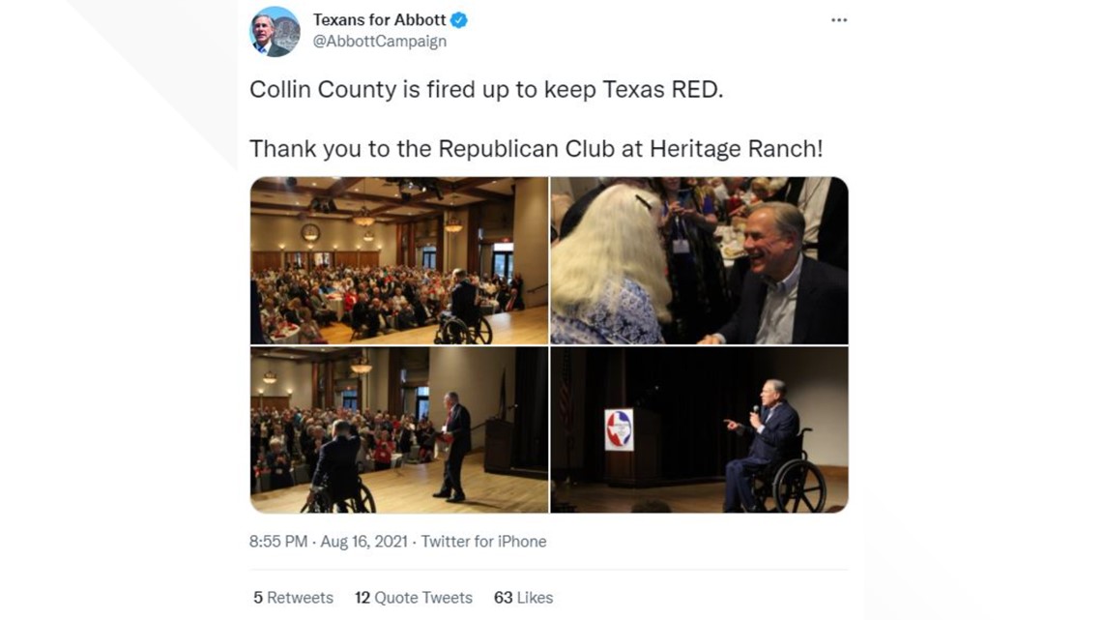Open the Twitter for iPhone source link
Screen dimensions: 1102x620
click(483, 542)
